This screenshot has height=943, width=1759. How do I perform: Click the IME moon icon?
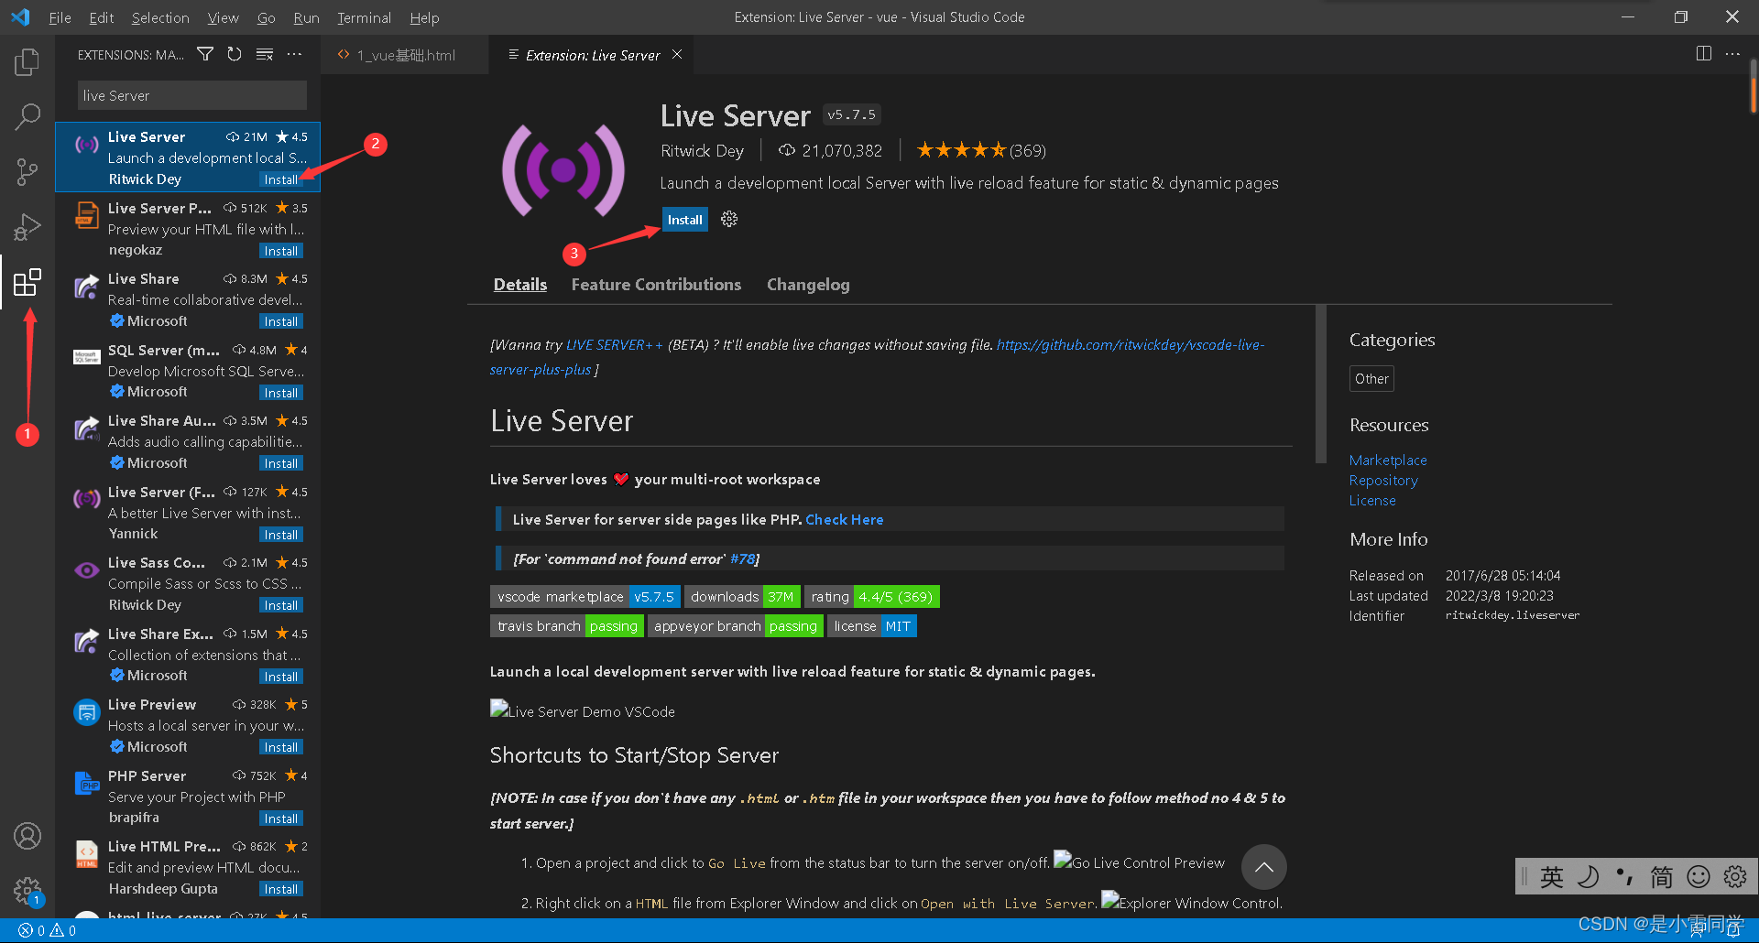click(x=1589, y=877)
